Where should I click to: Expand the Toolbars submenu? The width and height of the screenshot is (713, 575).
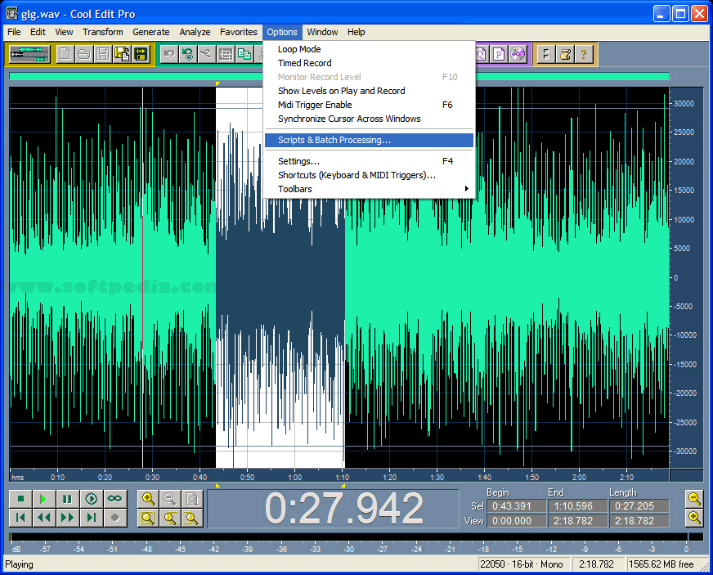point(369,189)
